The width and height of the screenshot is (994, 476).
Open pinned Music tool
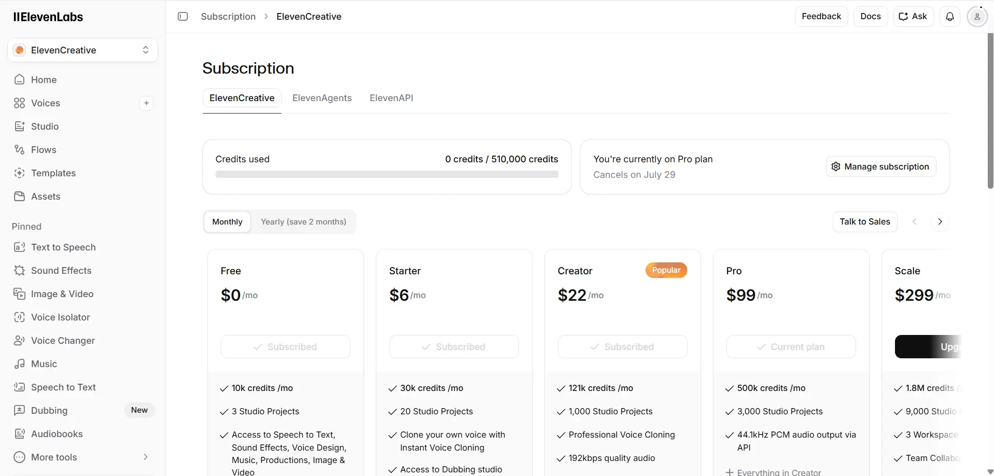82,364
